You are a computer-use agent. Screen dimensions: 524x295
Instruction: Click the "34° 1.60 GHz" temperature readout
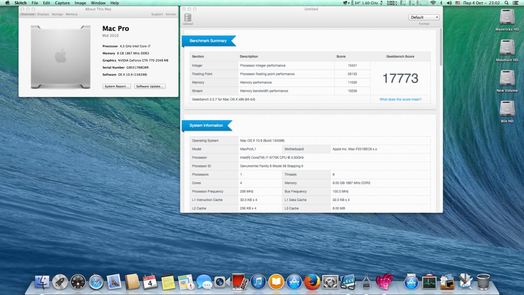coord(366,3)
